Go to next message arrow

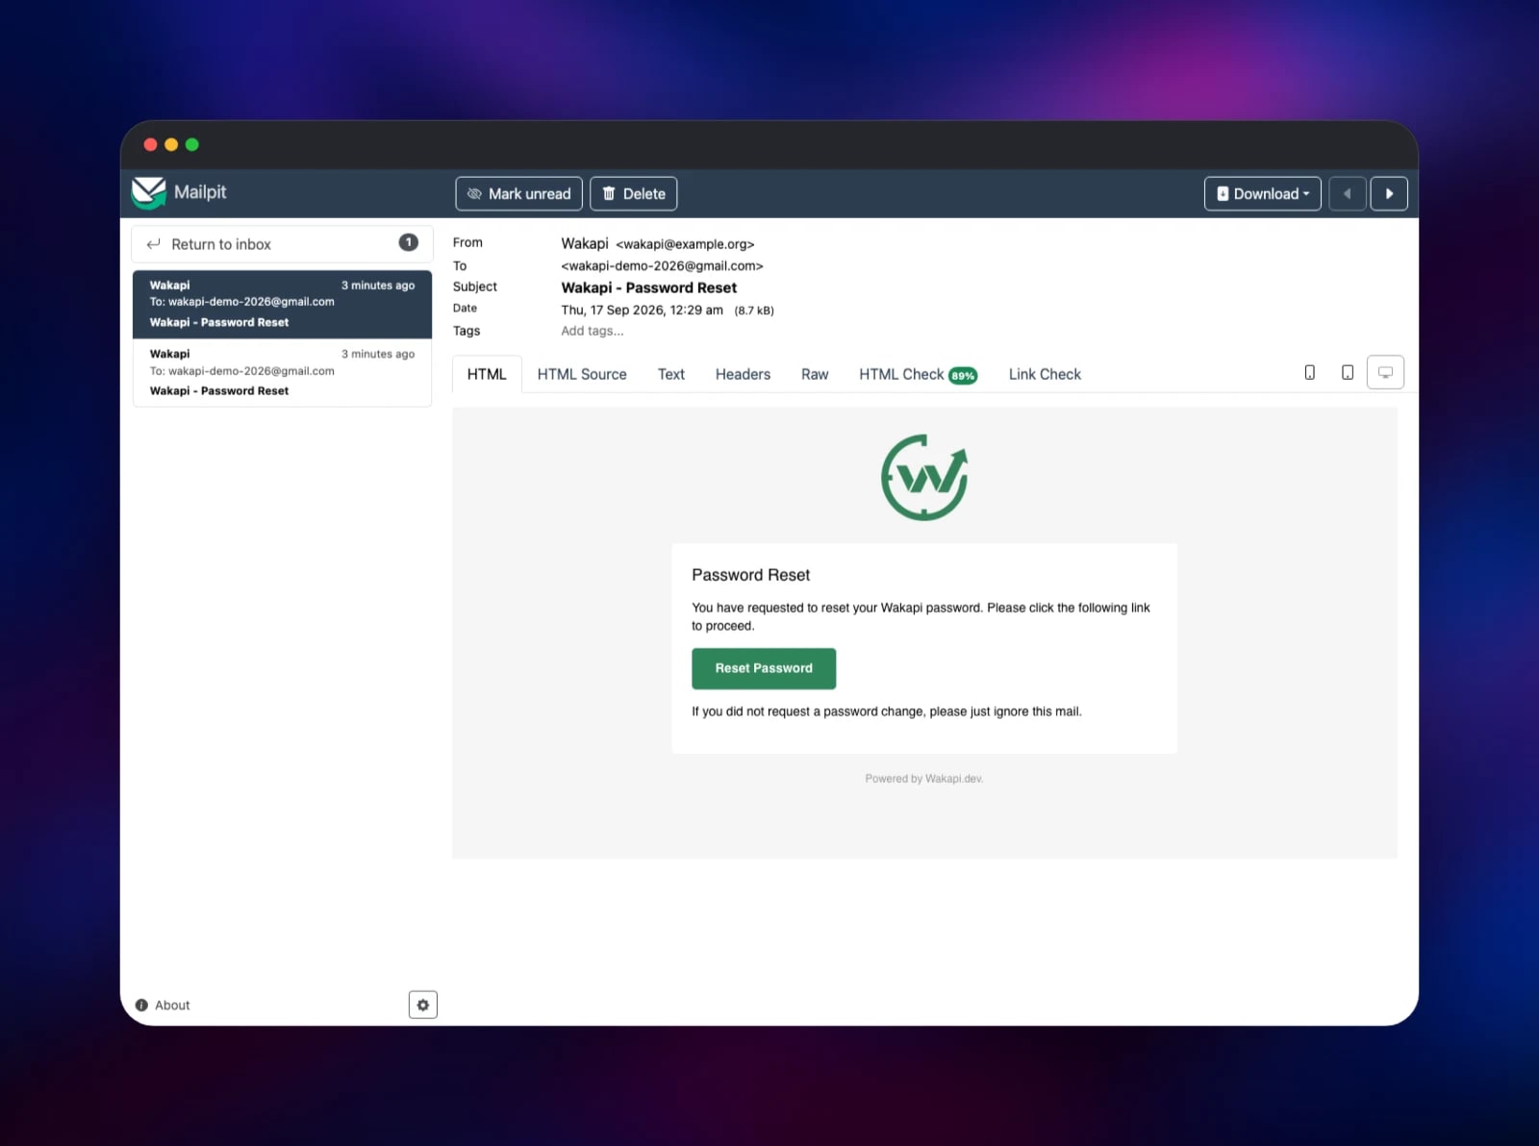pos(1389,193)
